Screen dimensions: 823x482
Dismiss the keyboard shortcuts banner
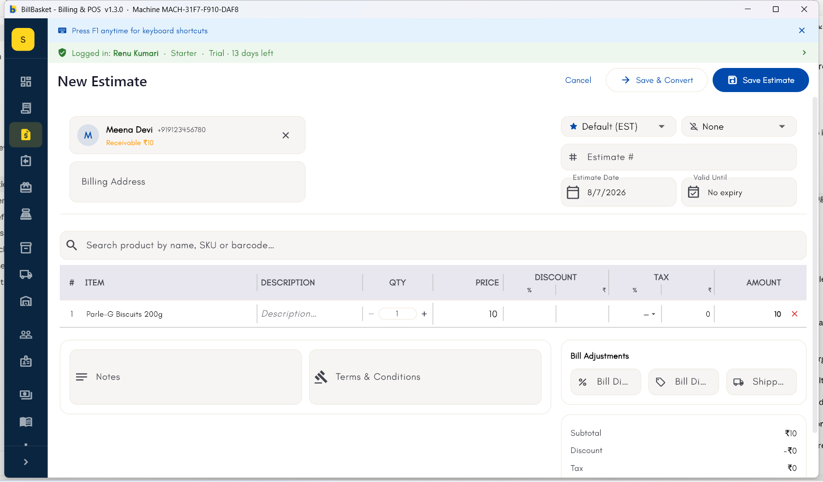point(802,30)
